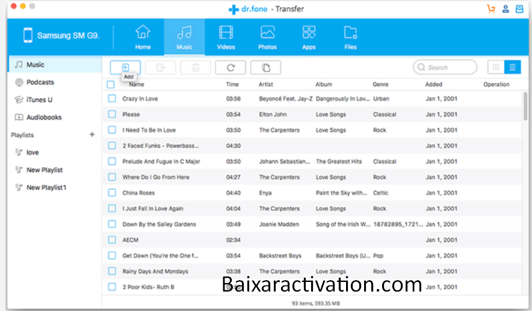Viewport: 532px width, 312px height.
Task: Click 'Enya' artist cell
Action: click(x=265, y=193)
